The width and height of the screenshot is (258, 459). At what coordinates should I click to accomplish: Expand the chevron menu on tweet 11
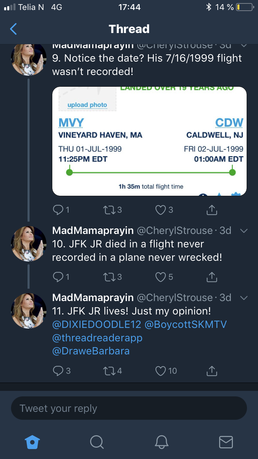tap(244, 298)
